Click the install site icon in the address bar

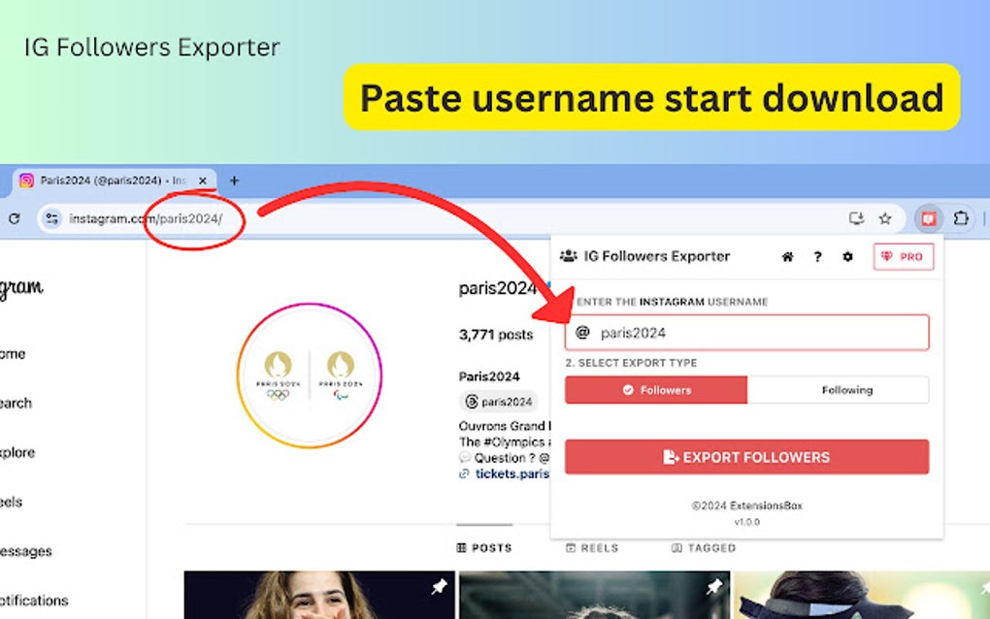point(856,219)
